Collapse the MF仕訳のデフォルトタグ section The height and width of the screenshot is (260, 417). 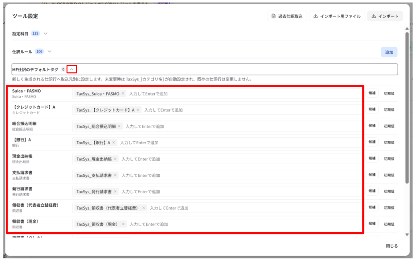coord(71,69)
